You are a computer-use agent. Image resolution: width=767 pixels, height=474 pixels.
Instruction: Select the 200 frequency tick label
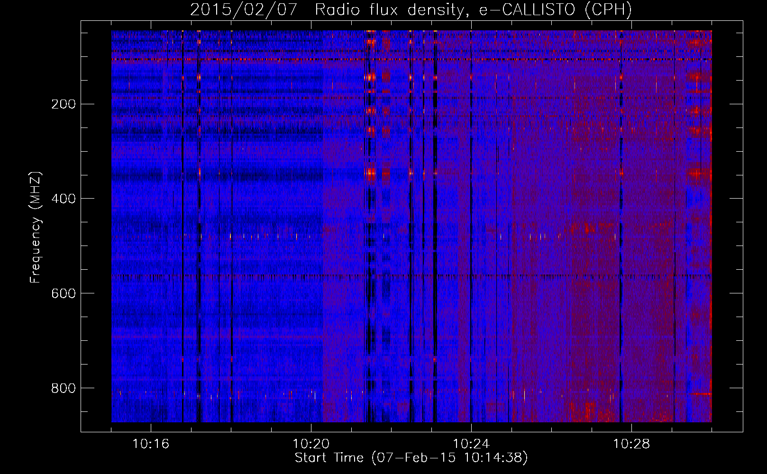tap(64, 104)
